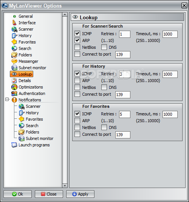Screen dimensions: 189x202
Task: Enable DNS for Scanner/Search
Action: pyautogui.click(x=104, y=47)
